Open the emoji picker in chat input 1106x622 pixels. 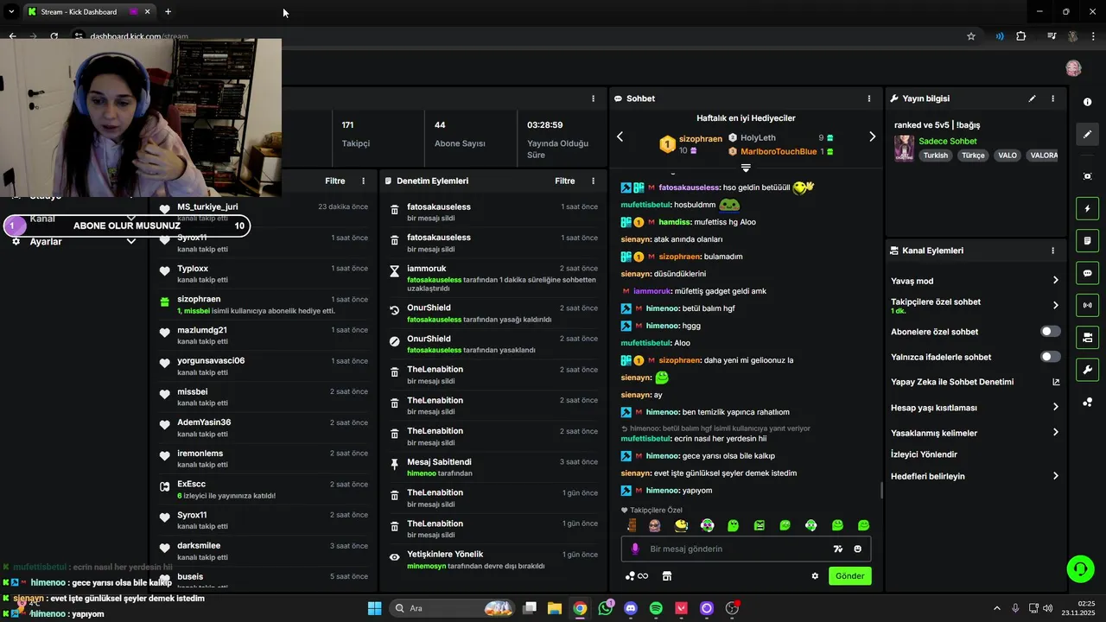tap(858, 549)
